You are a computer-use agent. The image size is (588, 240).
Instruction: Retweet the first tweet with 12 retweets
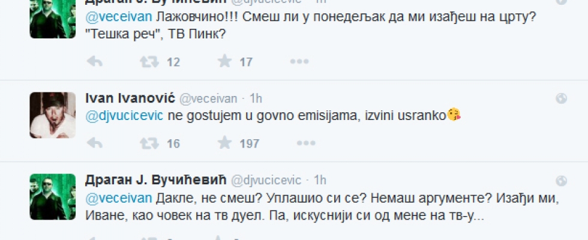tap(146, 61)
